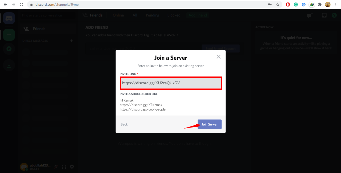Image resolution: width=341 pixels, height=173 pixels.
Task: Click the New Group DM icon
Action: 310,15
